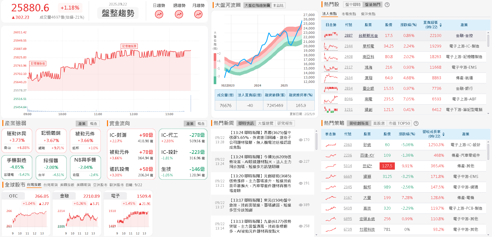Click the 記憶體製造 marker on intraday chart
Viewport: 492px width, 237px height.
click(x=38, y=64)
